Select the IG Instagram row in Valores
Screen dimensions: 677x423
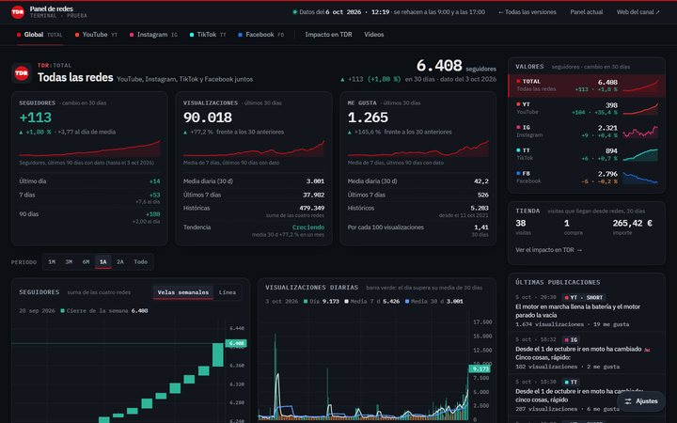click(x=587, y=132)
